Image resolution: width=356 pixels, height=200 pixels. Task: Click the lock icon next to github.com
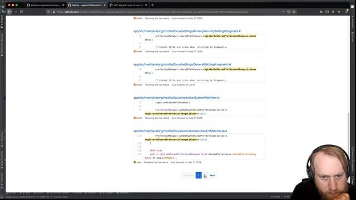click(x=54, y=12)
